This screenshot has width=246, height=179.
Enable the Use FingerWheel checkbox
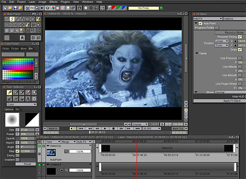[240, 84]
